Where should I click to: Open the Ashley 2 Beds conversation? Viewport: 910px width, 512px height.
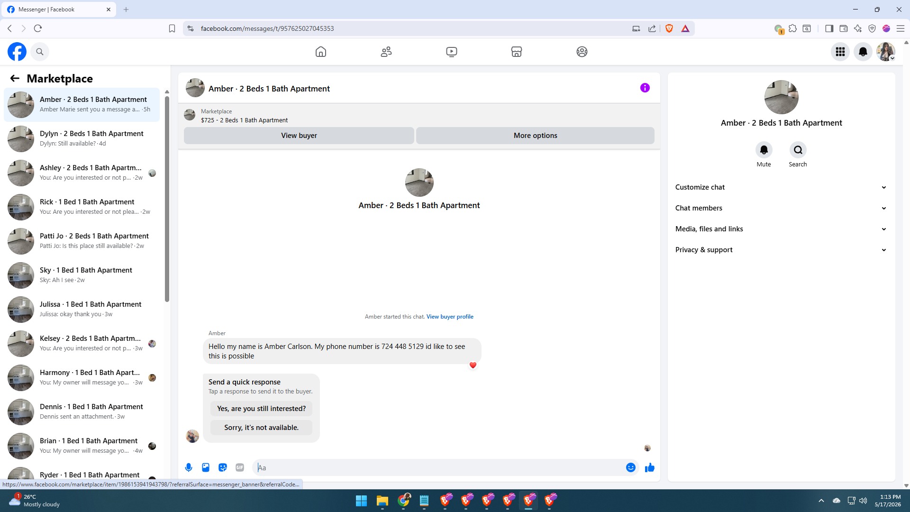click(82, 173)
